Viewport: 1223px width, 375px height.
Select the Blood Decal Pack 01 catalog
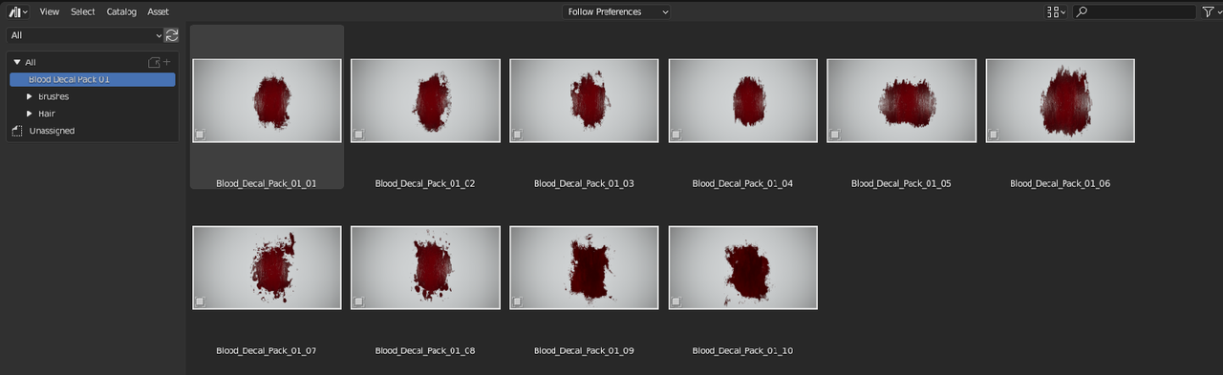click(93, 79)
